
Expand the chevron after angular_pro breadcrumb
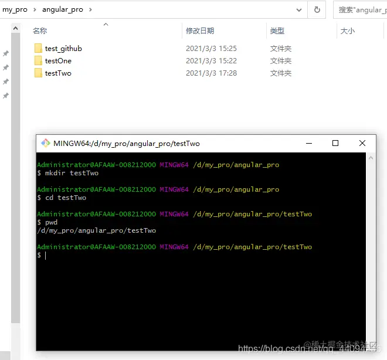(90, 9)
